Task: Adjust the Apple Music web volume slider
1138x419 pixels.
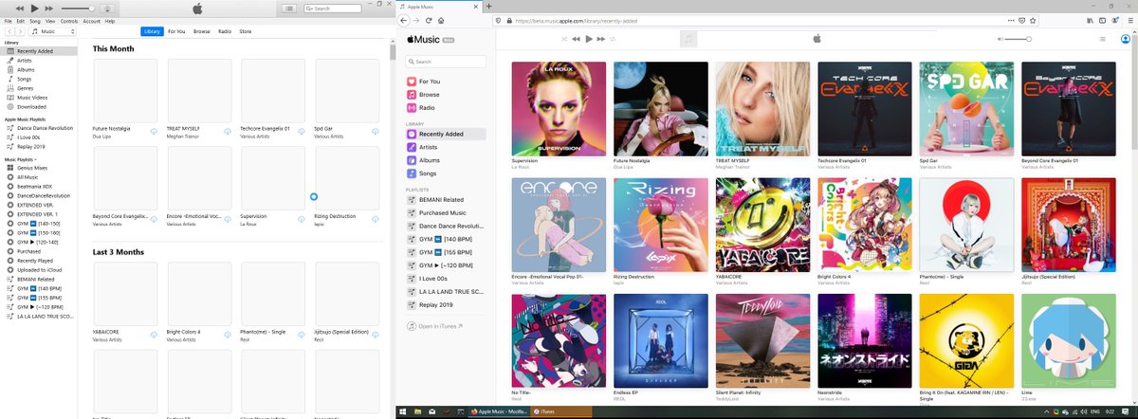Action: point(1017,39)
